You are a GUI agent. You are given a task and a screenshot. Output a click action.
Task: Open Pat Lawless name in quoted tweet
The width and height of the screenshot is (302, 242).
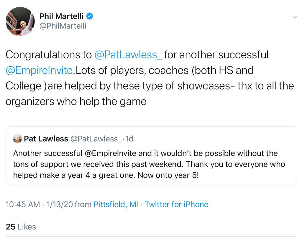[x=46, y=139]
